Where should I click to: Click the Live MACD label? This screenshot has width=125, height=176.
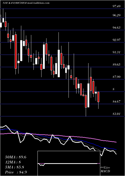pyautogui.click(x=105, y=169)
